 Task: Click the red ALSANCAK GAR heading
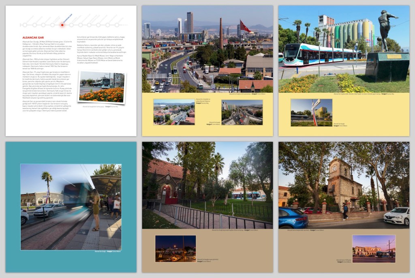tap(33, 38)
